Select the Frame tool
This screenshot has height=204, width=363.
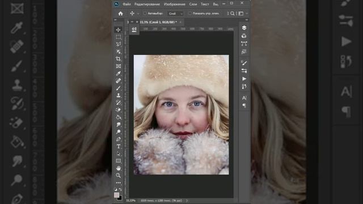pos(119,66)
